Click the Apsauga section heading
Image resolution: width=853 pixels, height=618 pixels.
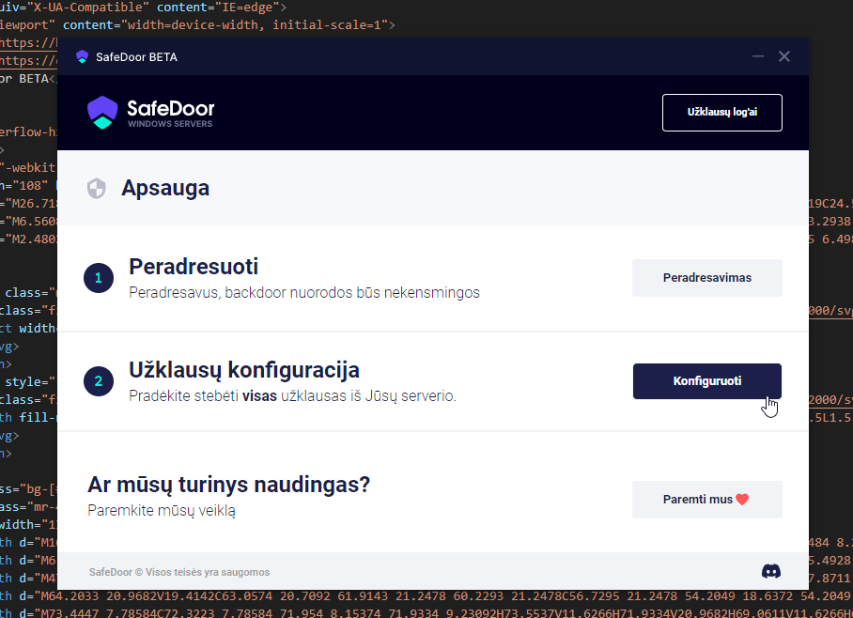point(165,188)
